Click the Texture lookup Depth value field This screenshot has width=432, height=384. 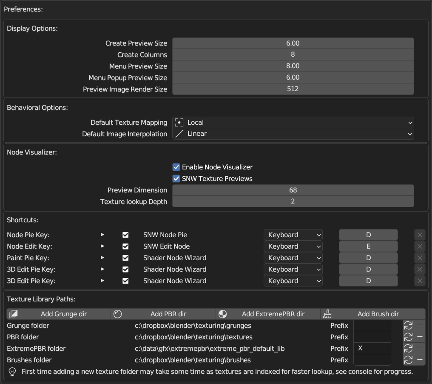293,202
